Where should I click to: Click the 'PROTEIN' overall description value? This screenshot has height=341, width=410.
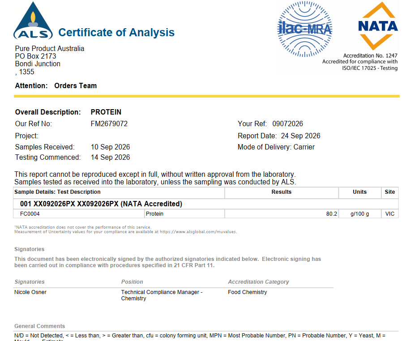pos(106,112)
